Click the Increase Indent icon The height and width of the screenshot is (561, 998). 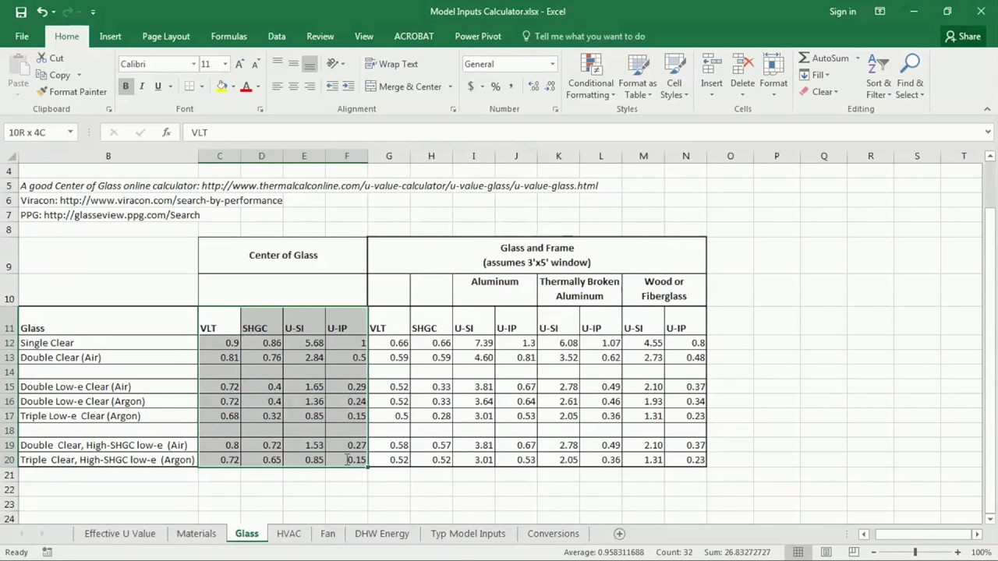click(x=348, y=86)
